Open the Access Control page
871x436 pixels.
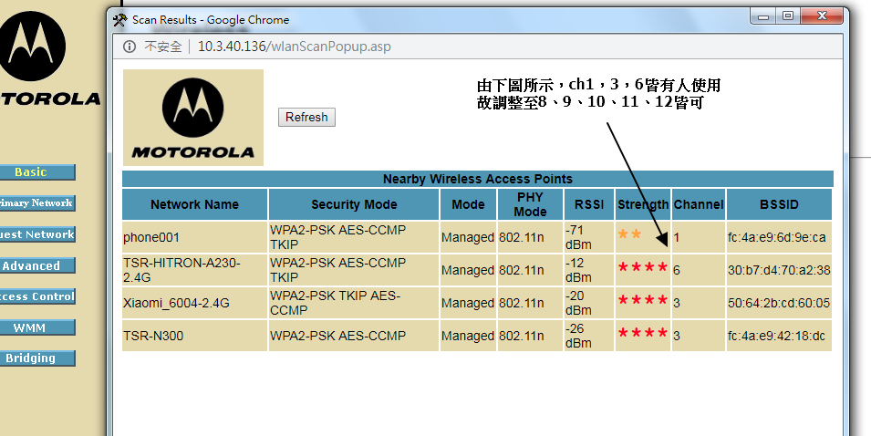(36, 296)
